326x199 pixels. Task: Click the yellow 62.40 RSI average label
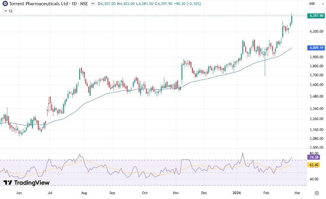[x=313, y=165]
